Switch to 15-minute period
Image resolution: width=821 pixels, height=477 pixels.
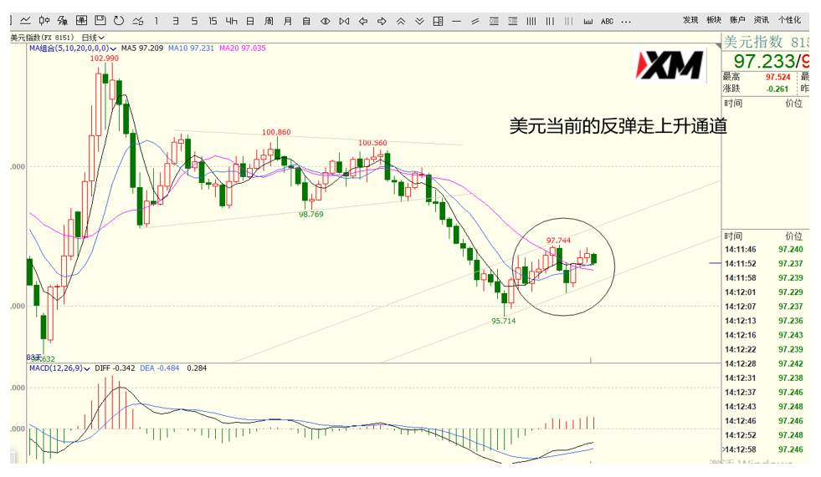click(x=213, y=21)
